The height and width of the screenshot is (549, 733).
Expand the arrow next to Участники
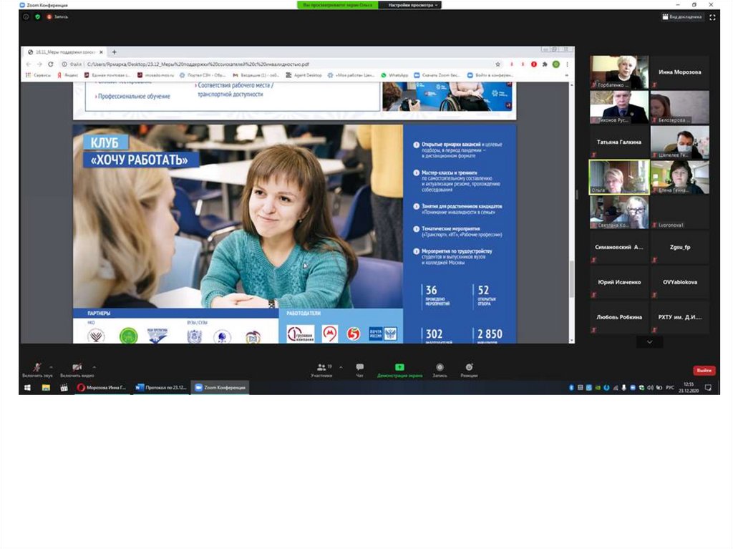(x=341, y=368)
